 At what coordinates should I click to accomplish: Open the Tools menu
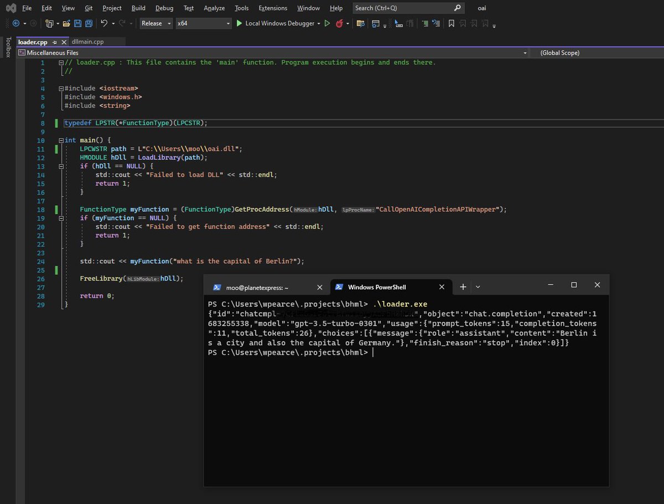point(241,8)
